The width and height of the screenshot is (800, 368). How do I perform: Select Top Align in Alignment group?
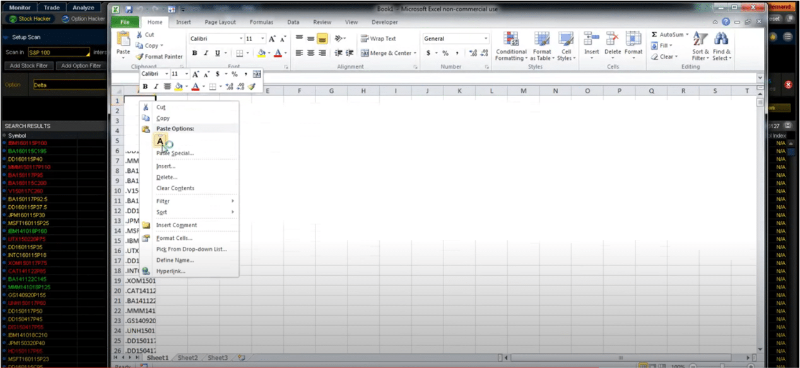(300, 39)
